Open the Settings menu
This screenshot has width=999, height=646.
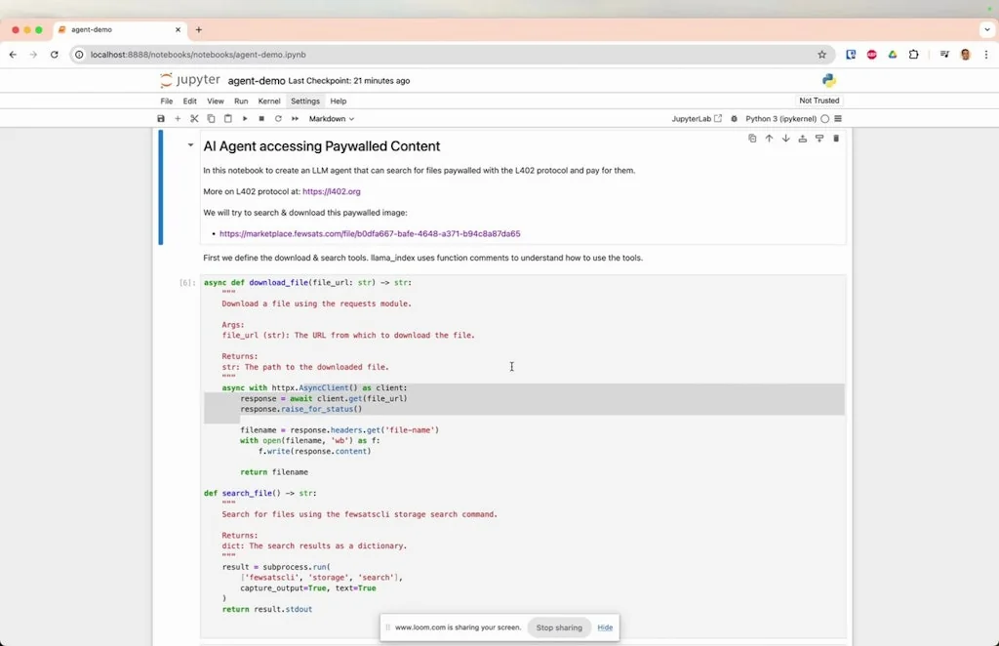pos(305,101)
